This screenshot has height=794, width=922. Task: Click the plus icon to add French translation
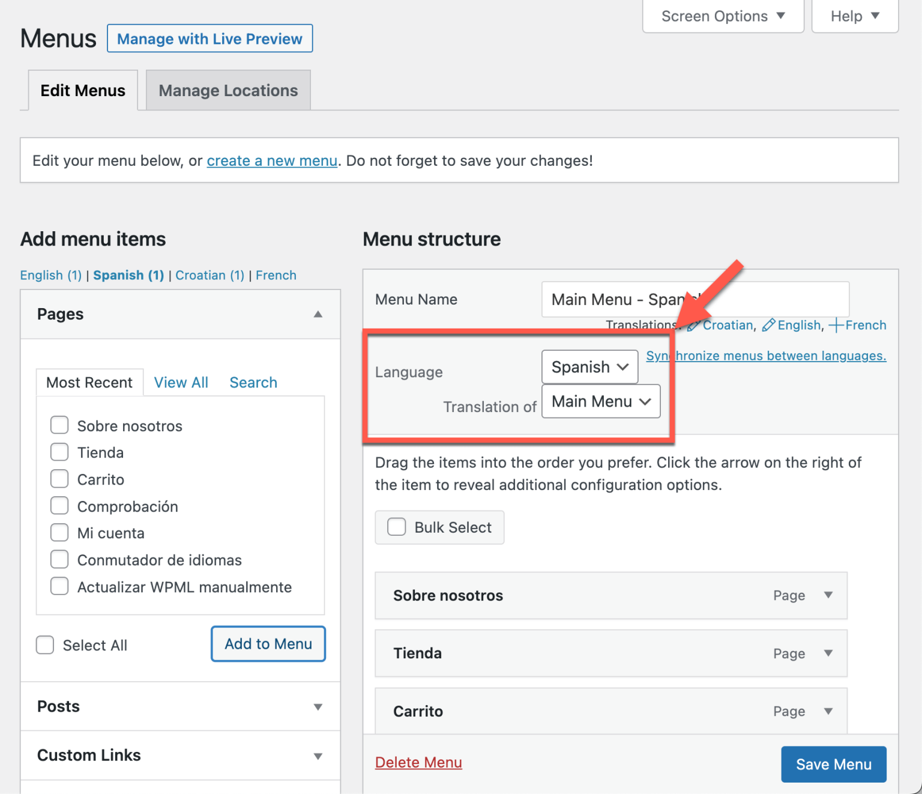836,326
